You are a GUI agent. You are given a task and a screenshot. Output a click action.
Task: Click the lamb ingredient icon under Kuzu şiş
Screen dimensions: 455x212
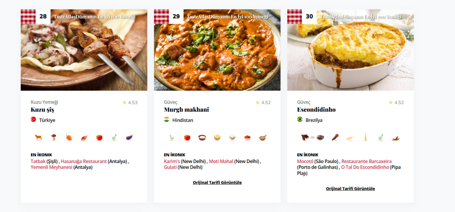point(38,137)
